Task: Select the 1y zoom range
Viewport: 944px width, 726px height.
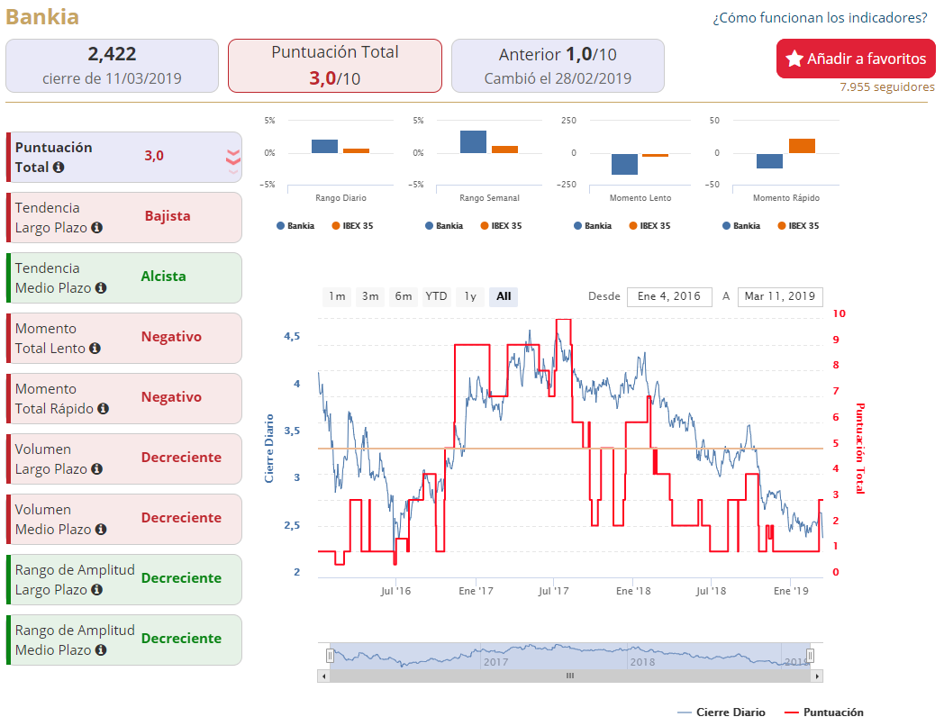Action: point(470,296)
